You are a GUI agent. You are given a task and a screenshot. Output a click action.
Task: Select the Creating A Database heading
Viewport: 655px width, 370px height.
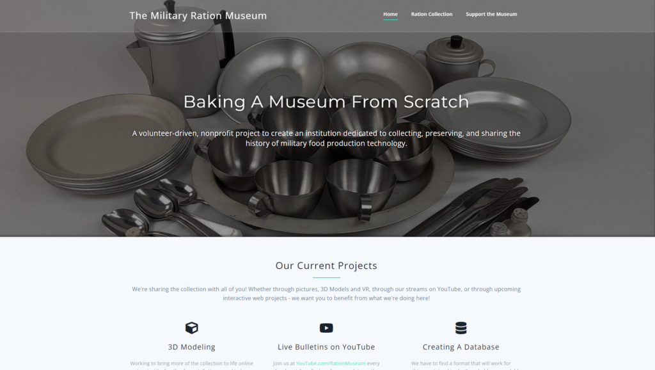pos(461,346)
